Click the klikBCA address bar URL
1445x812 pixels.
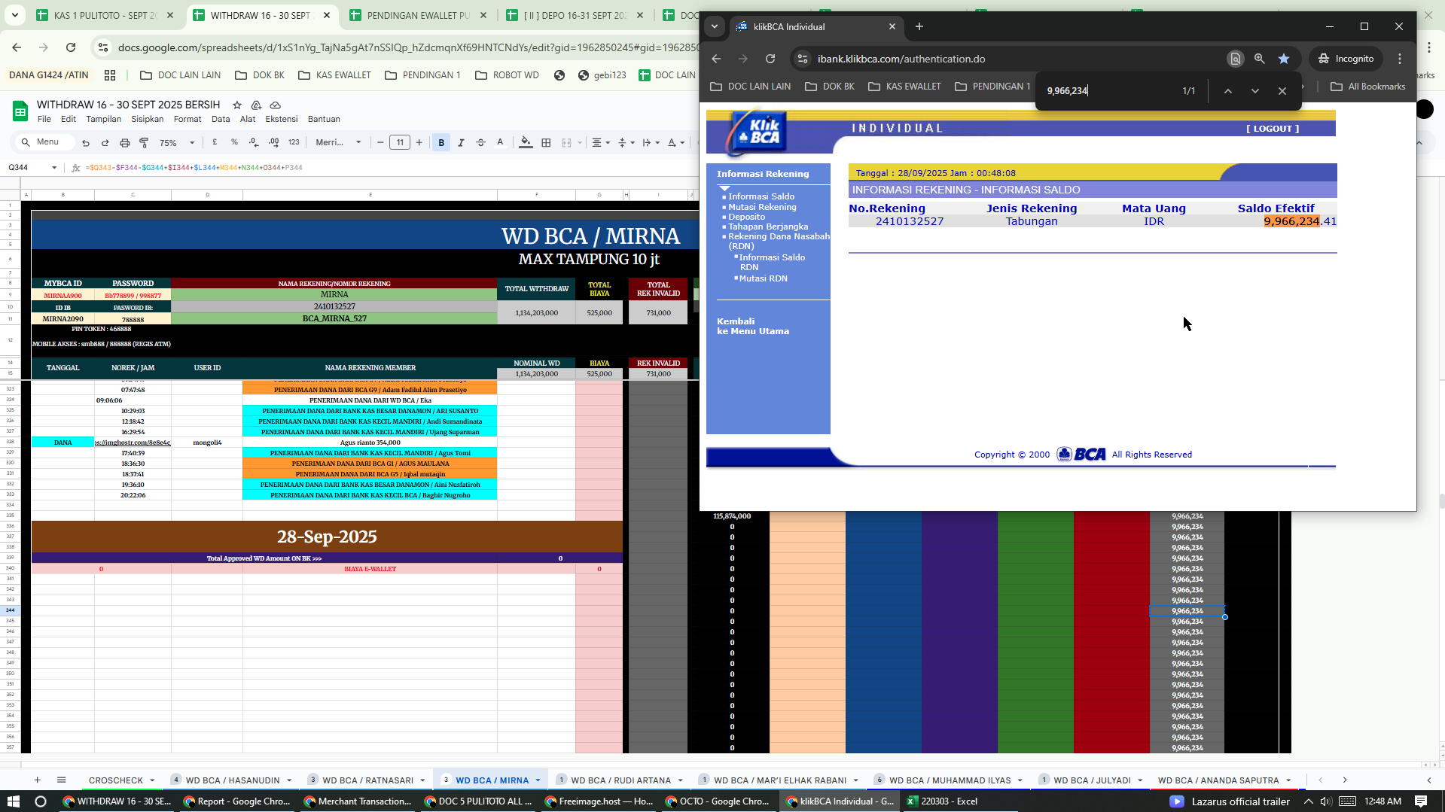coord(901,59)
